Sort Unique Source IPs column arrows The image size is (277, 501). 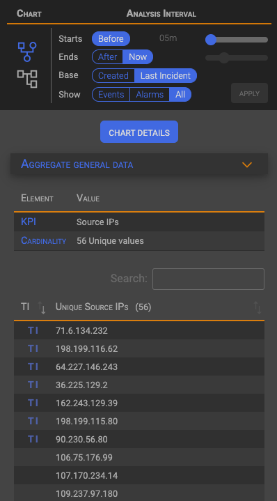point(258,307)
